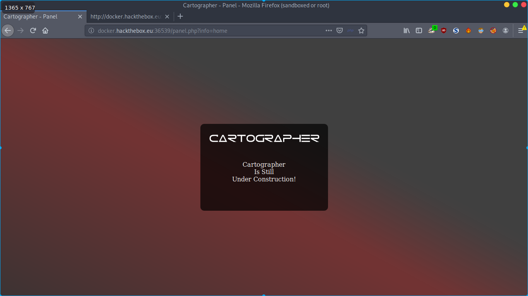Open the Firefox home page
The height and width of the screenshot is (296, 528).
pyautogui.click(x=45, y=30)
